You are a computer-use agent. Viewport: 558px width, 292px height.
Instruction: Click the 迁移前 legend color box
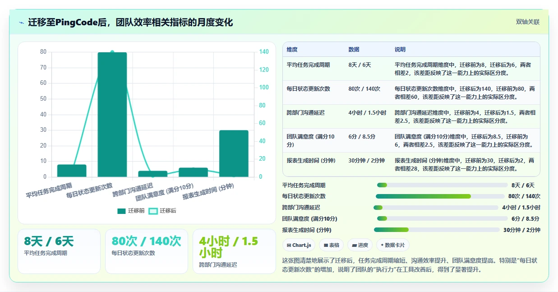tap(121, 211)
